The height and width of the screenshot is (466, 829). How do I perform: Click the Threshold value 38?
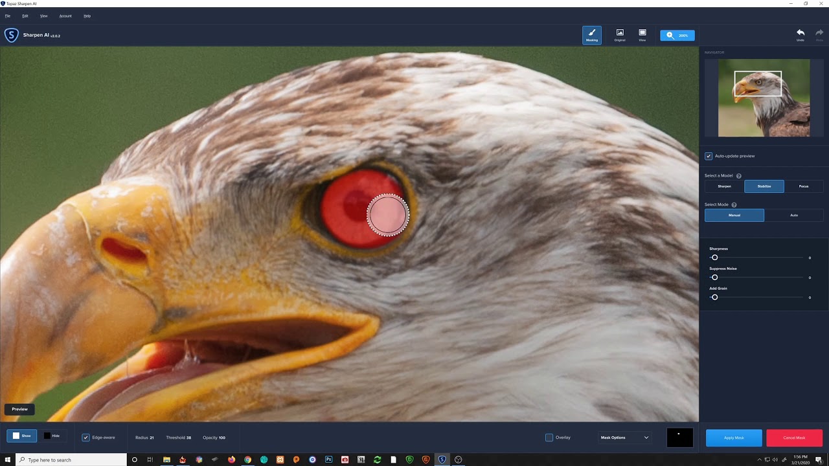pyautogui.click(x=188, y=438)
